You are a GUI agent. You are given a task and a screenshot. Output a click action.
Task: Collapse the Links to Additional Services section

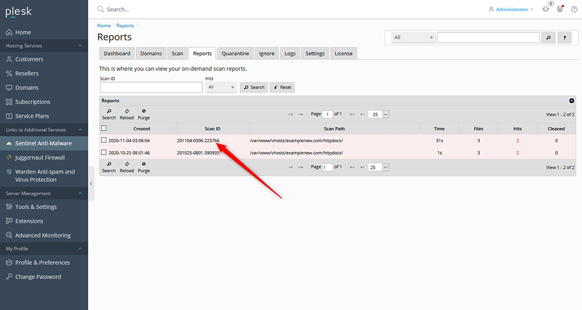tap(80, 130)
